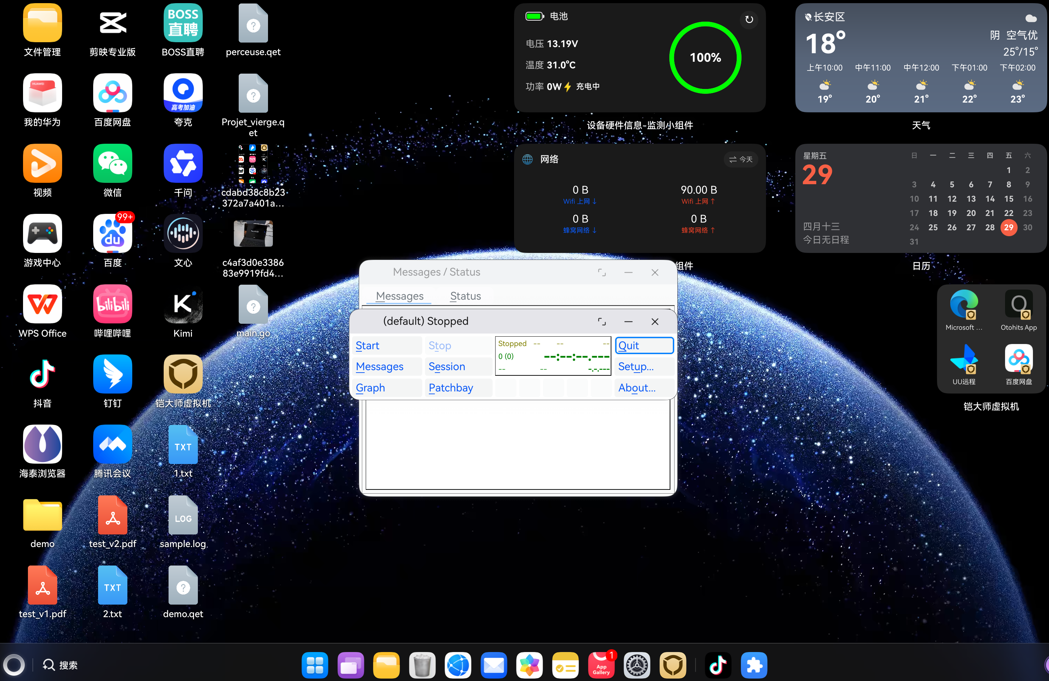Launch 钉钉 DingTalk app
The height and width of the screenshot is (681, 1049).
pos(112,374)
